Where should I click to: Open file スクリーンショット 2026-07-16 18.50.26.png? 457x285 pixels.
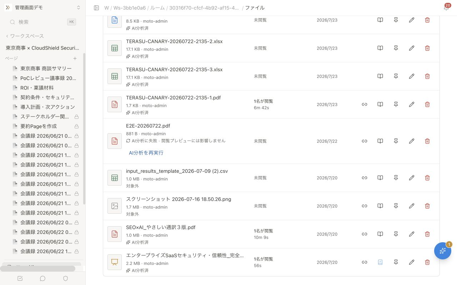coord(179,199)
